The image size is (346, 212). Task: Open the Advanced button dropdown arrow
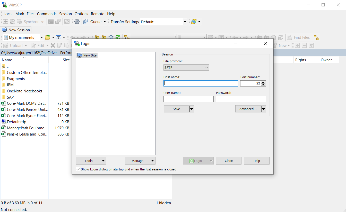coord(263,109)
